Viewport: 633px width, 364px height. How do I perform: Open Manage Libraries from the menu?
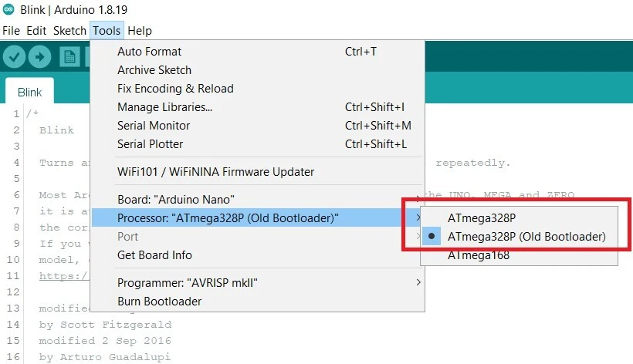[x=258, y=107]
